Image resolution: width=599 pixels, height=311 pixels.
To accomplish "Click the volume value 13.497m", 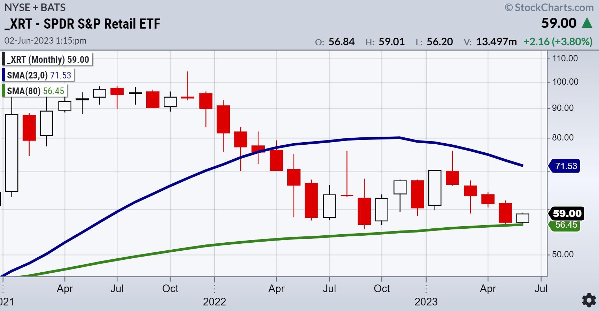I will coord(496,42).
